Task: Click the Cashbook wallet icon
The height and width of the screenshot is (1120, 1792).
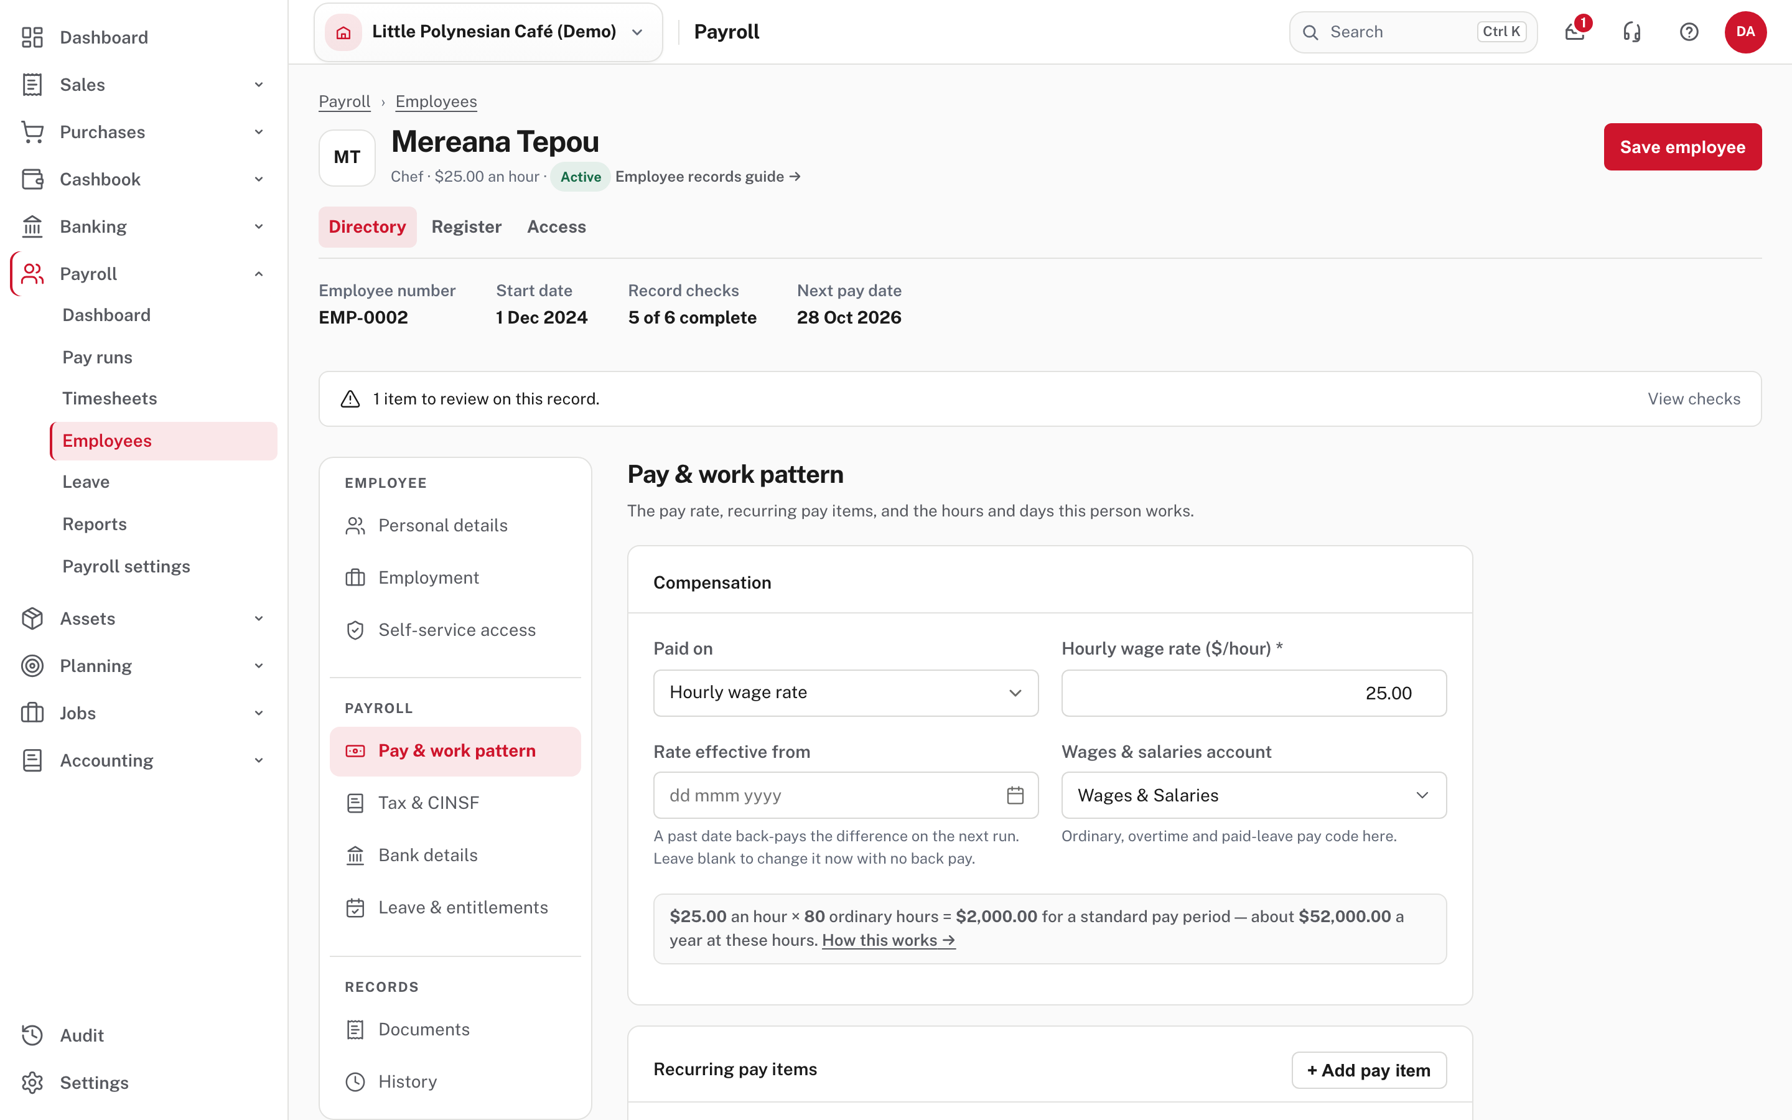Action: point(32,179)
